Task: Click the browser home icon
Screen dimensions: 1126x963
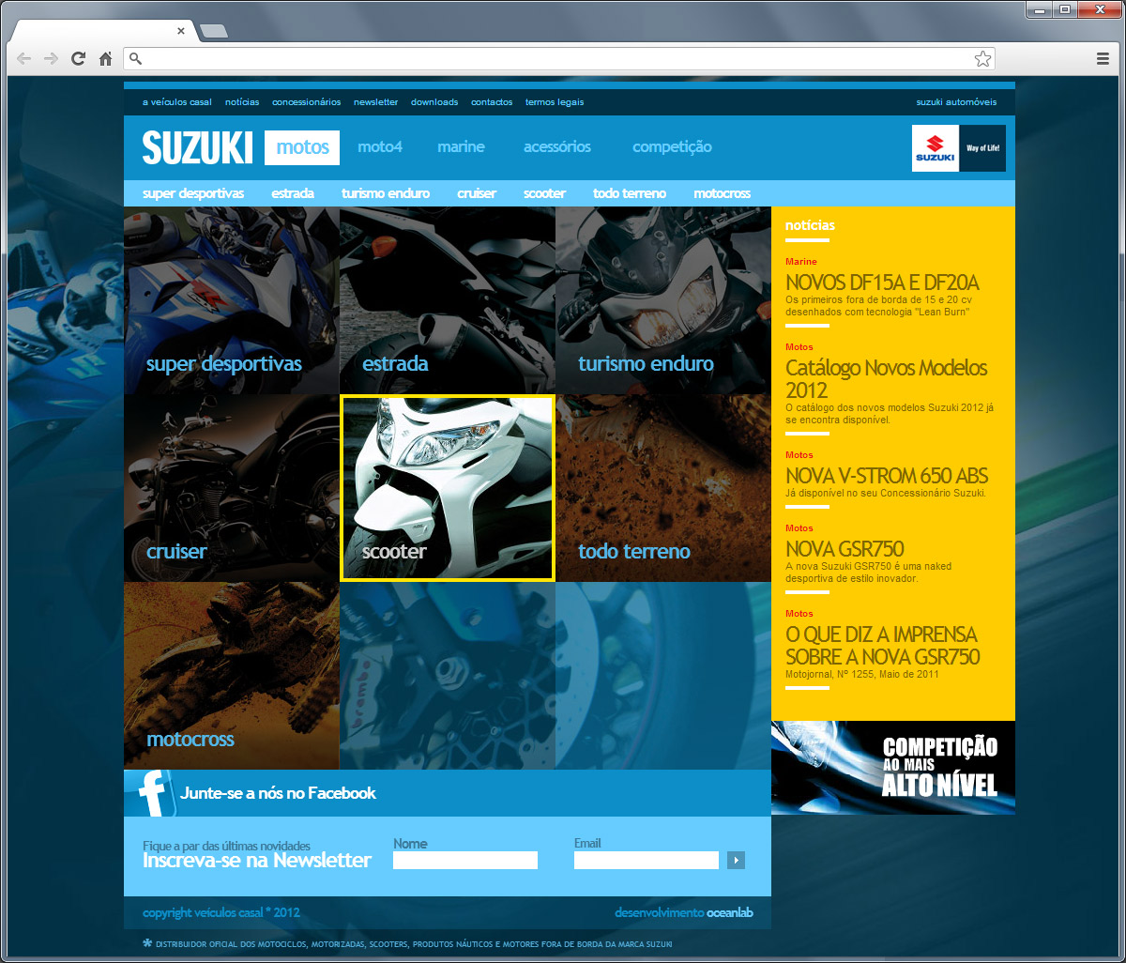Action: [x=105, y=59]
